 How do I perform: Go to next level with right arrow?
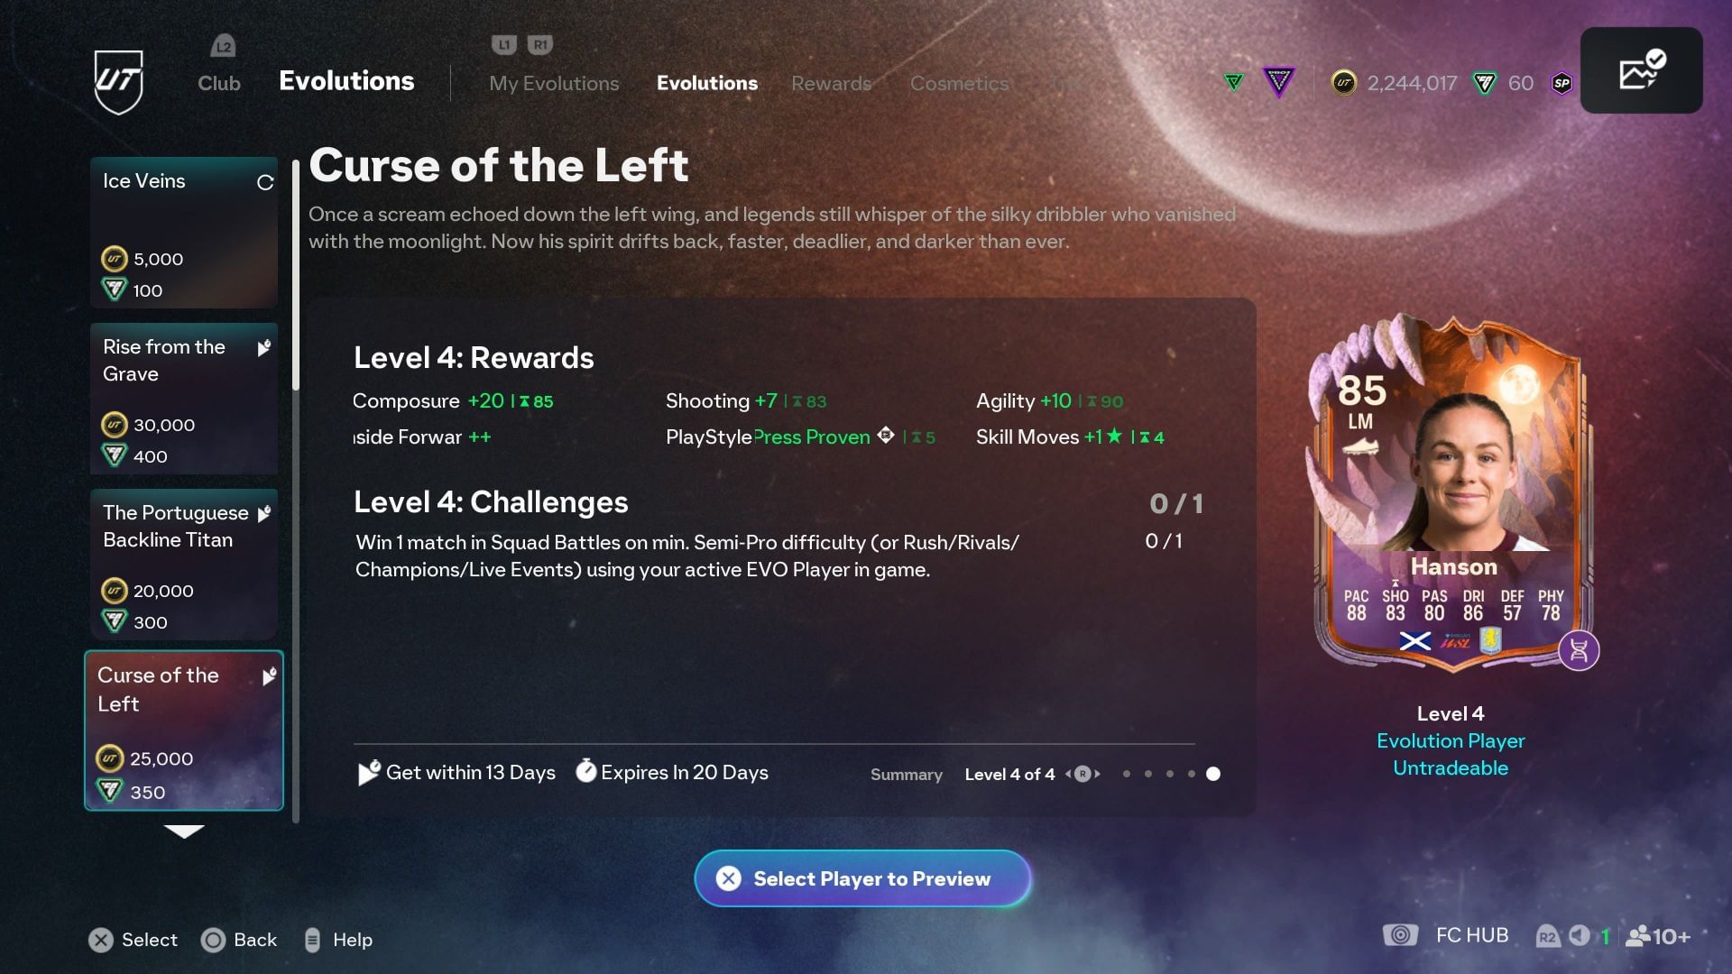click(1097, 774)
